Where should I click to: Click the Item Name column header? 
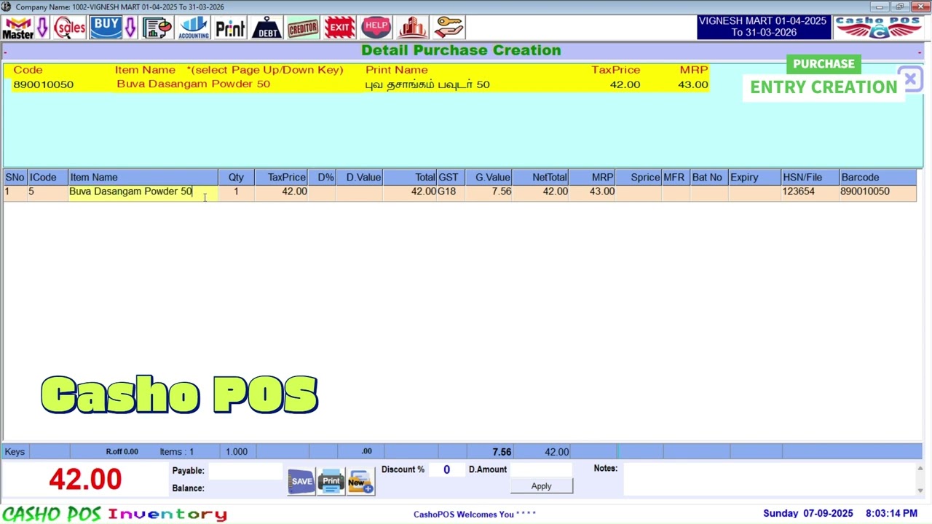click(143, 178)
